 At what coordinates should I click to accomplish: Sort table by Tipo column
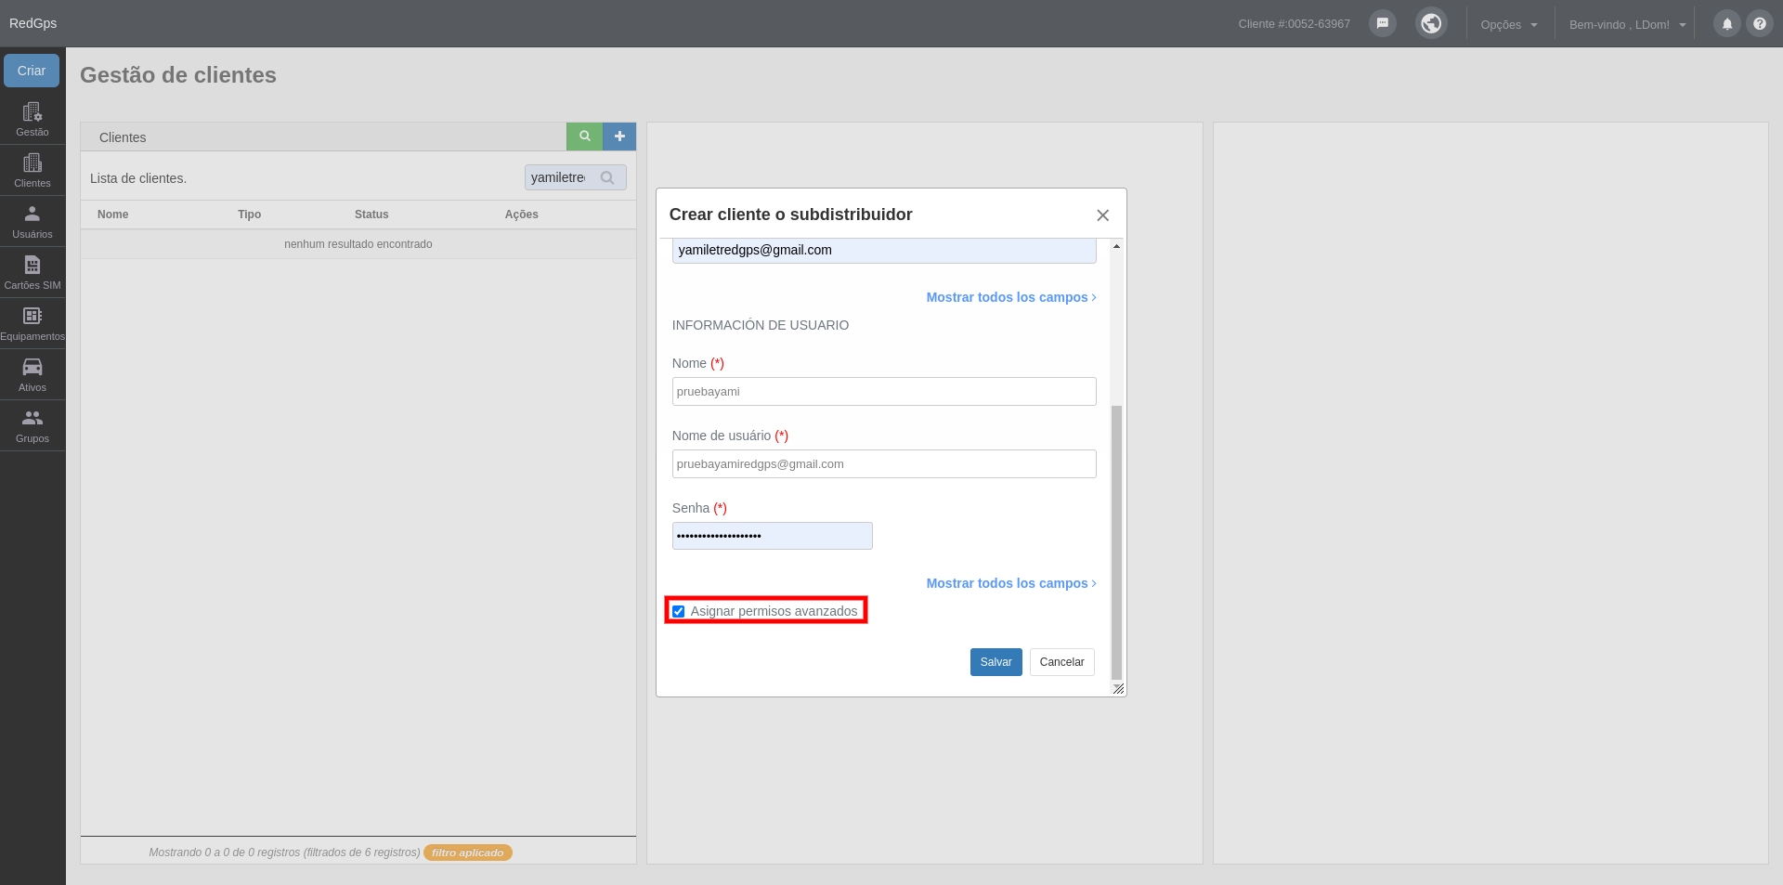[249, 215]
